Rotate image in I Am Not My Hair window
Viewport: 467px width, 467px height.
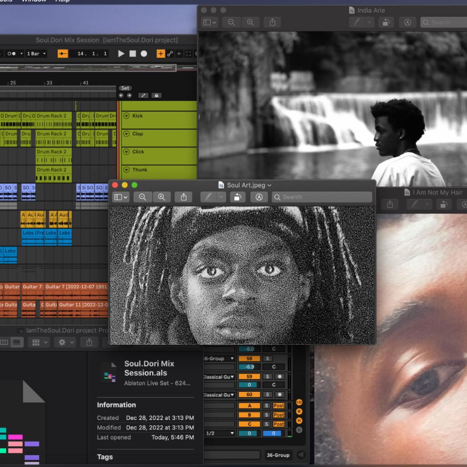[444, 205]
